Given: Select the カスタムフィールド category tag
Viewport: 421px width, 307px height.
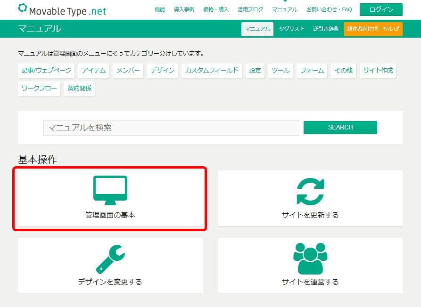Looking at the screenshot, I should tap(212, 71).
